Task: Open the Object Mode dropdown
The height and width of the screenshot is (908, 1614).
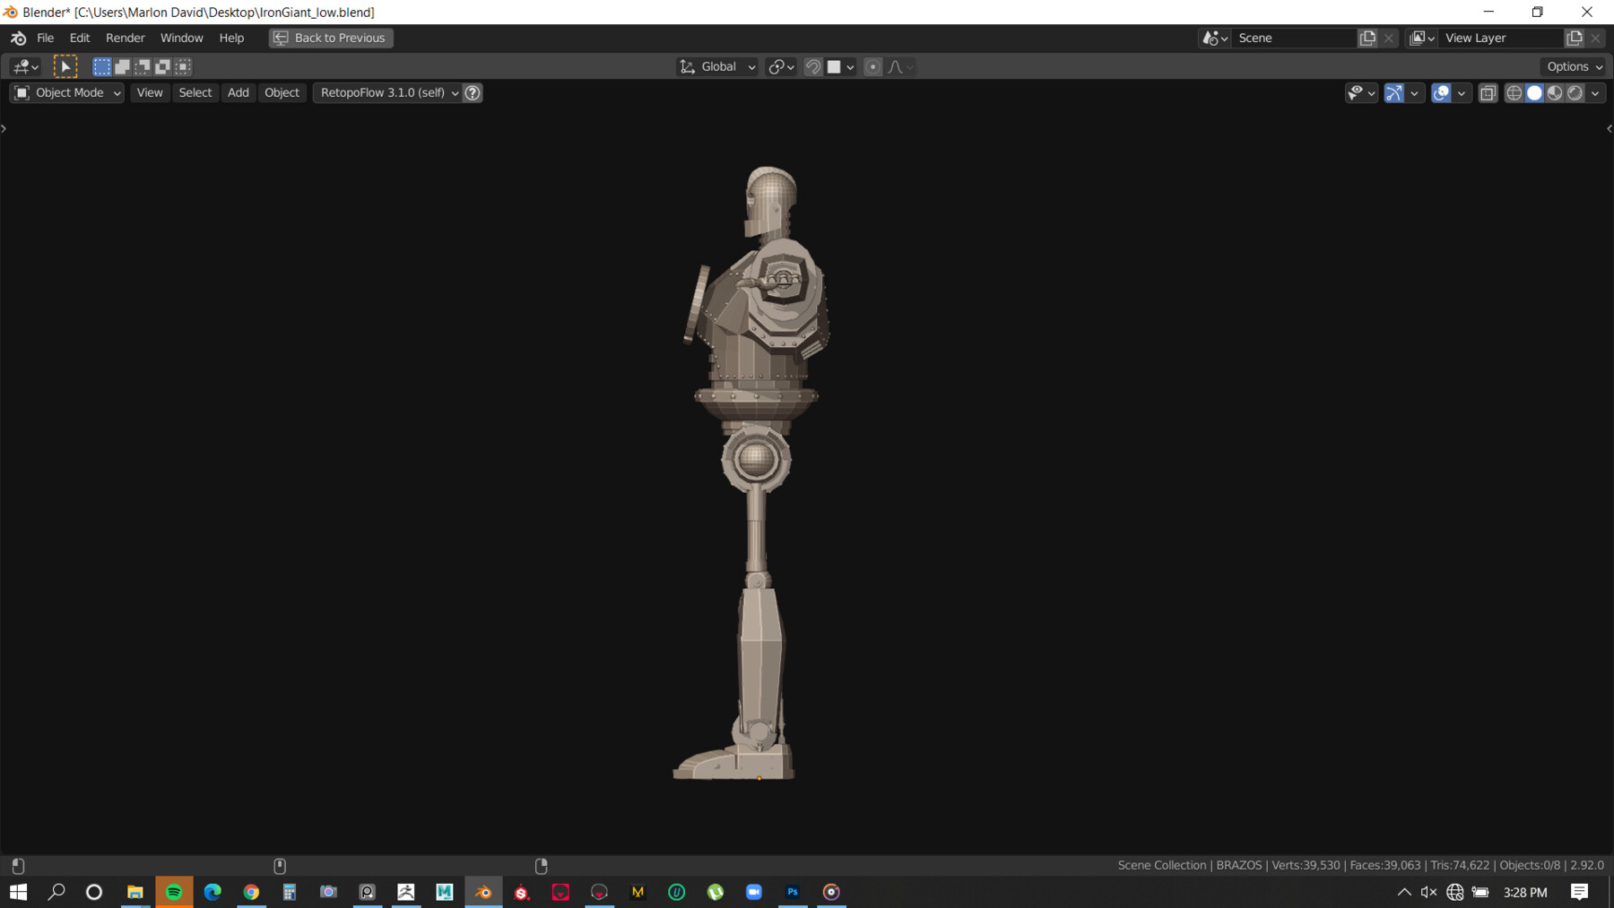Action: (67, 93)
